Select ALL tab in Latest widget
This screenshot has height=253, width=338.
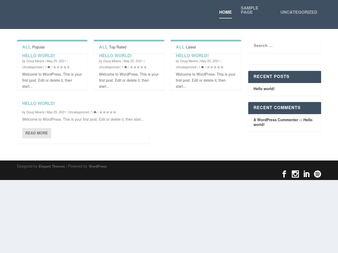pos(180,47)
